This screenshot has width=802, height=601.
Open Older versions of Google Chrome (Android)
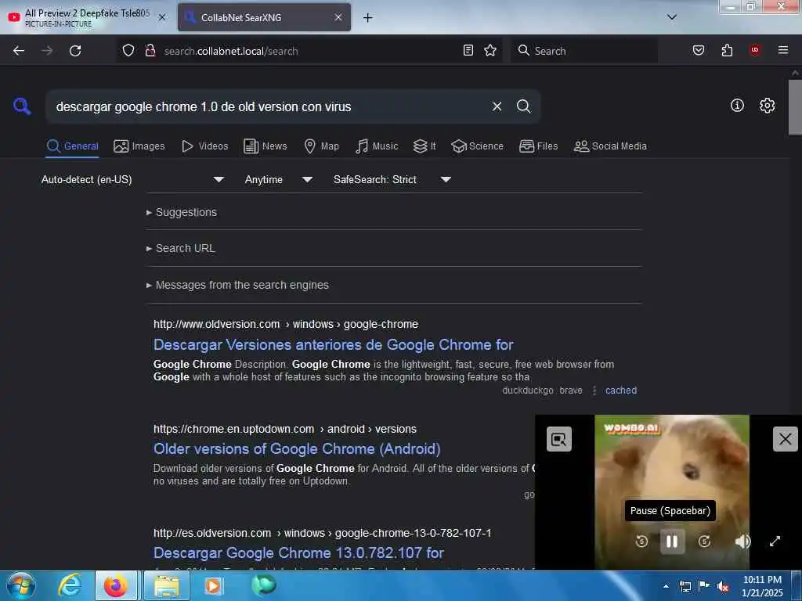297,448
